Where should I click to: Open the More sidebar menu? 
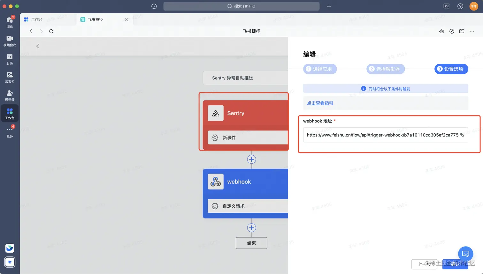[10, 132]
